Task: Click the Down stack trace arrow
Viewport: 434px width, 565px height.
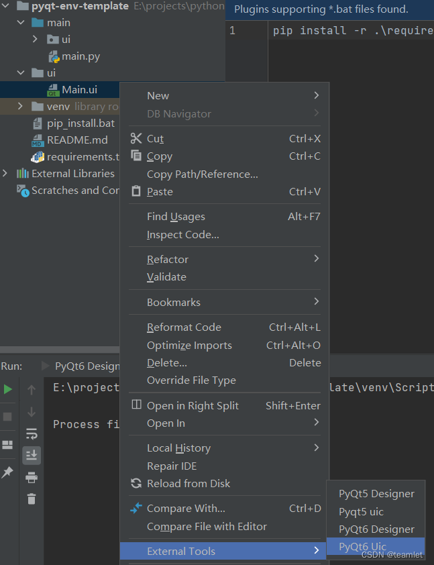Action: [32, 412]
